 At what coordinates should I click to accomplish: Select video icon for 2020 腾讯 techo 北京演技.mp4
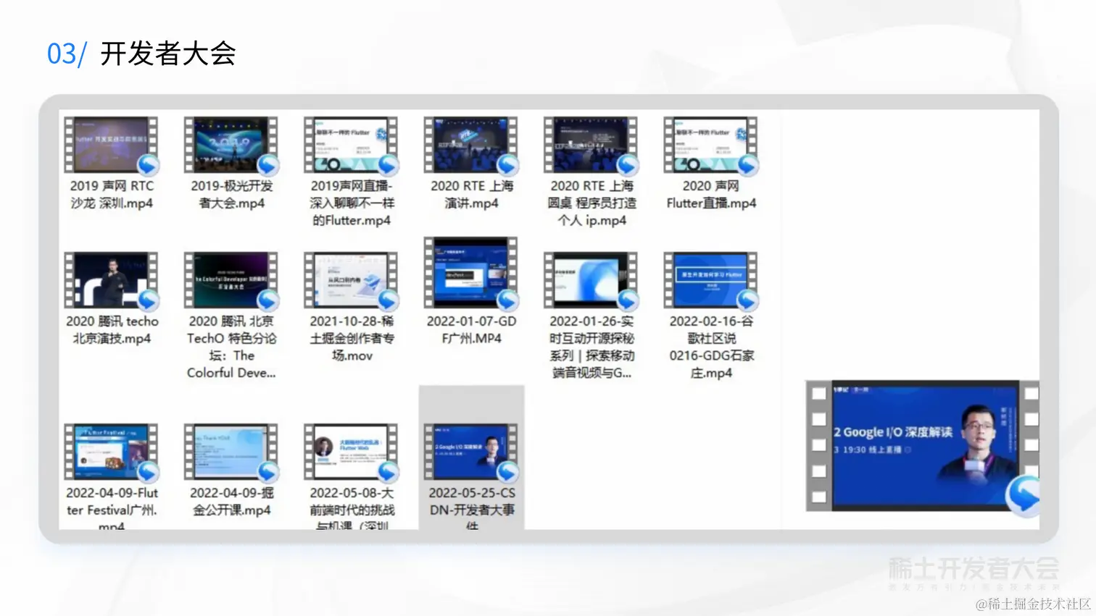click(x=111, y=280)
